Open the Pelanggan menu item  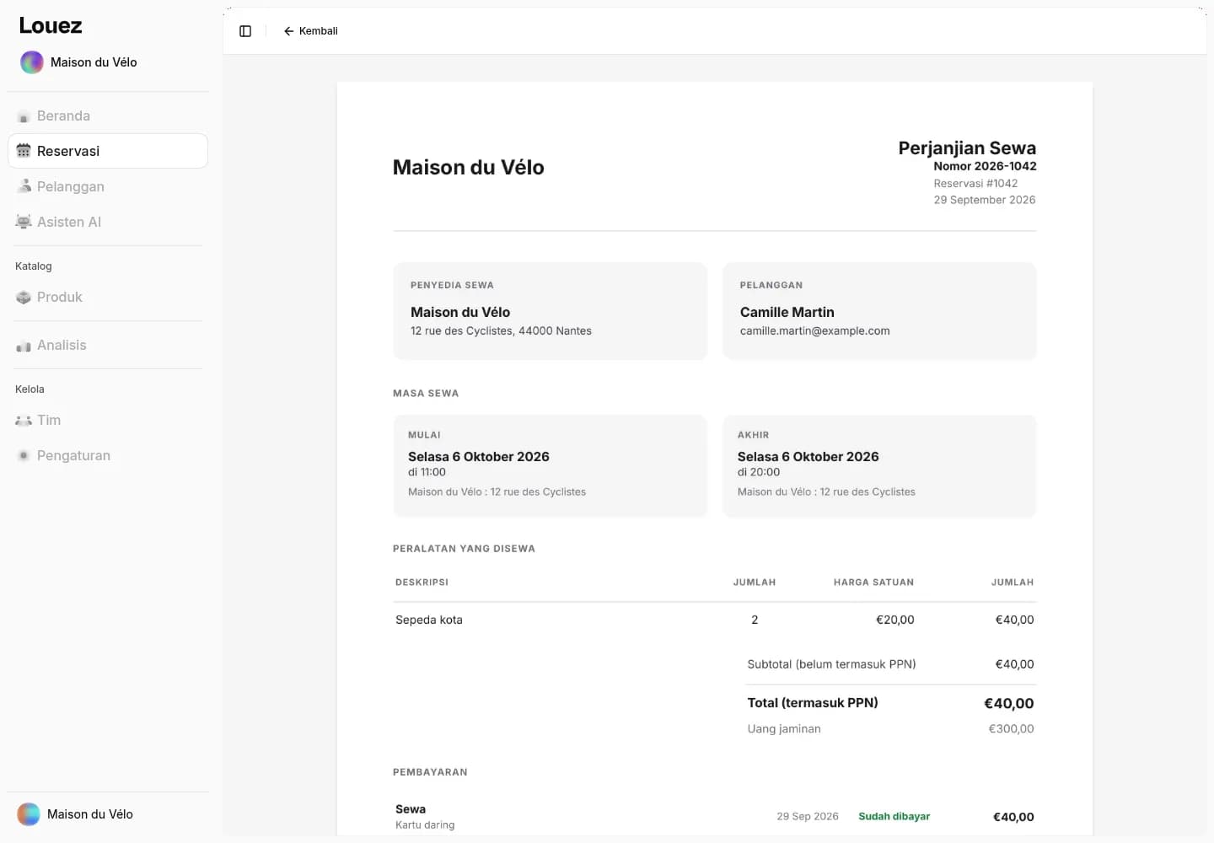click(108, 186)
